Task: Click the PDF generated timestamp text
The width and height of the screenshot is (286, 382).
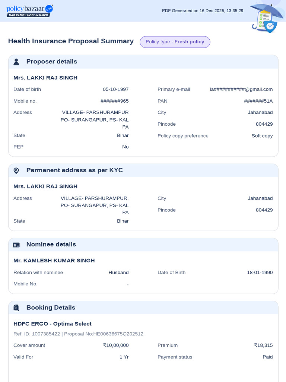Action: click(x=203, y=10)
